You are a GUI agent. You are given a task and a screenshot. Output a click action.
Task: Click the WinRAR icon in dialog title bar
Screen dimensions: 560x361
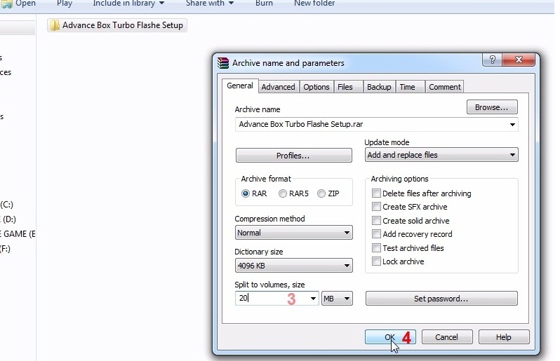click(x=223, y=63)
